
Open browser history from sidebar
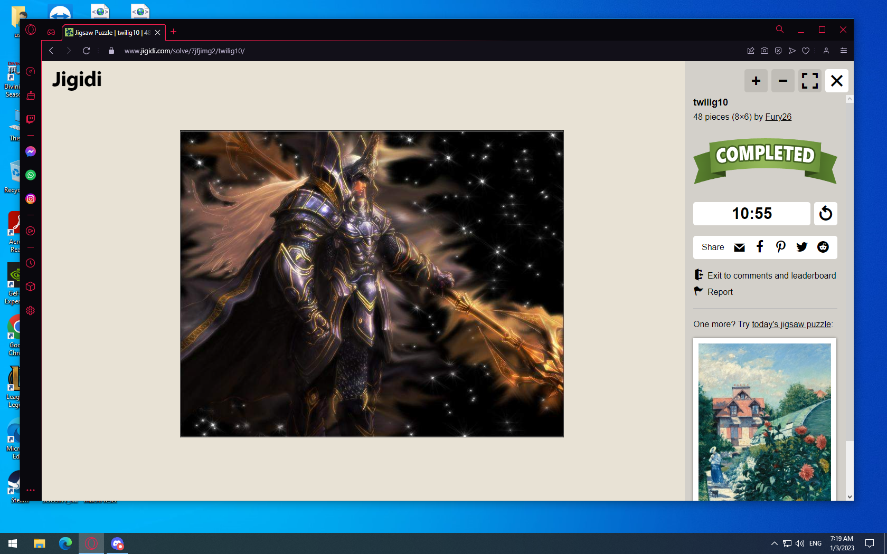click(31, 263)
